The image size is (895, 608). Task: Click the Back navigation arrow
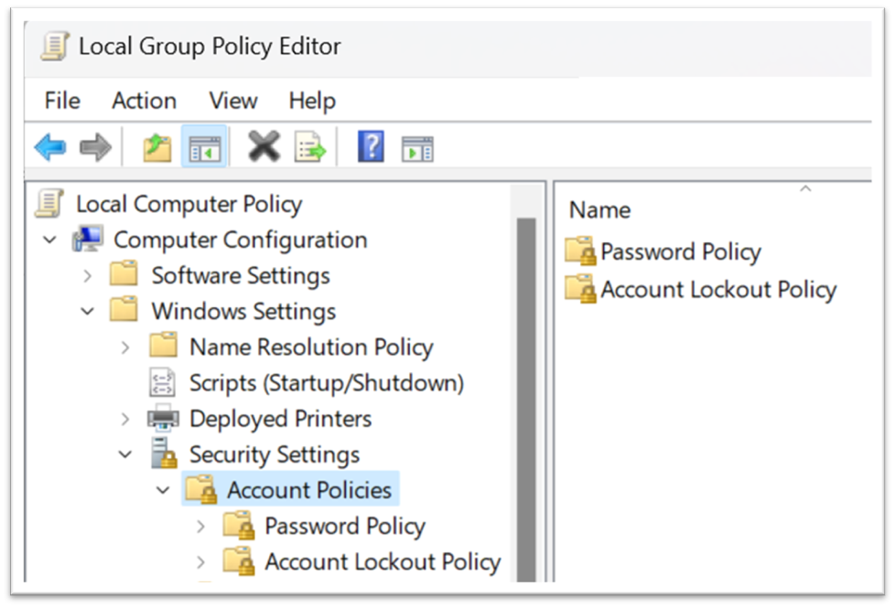50,146
